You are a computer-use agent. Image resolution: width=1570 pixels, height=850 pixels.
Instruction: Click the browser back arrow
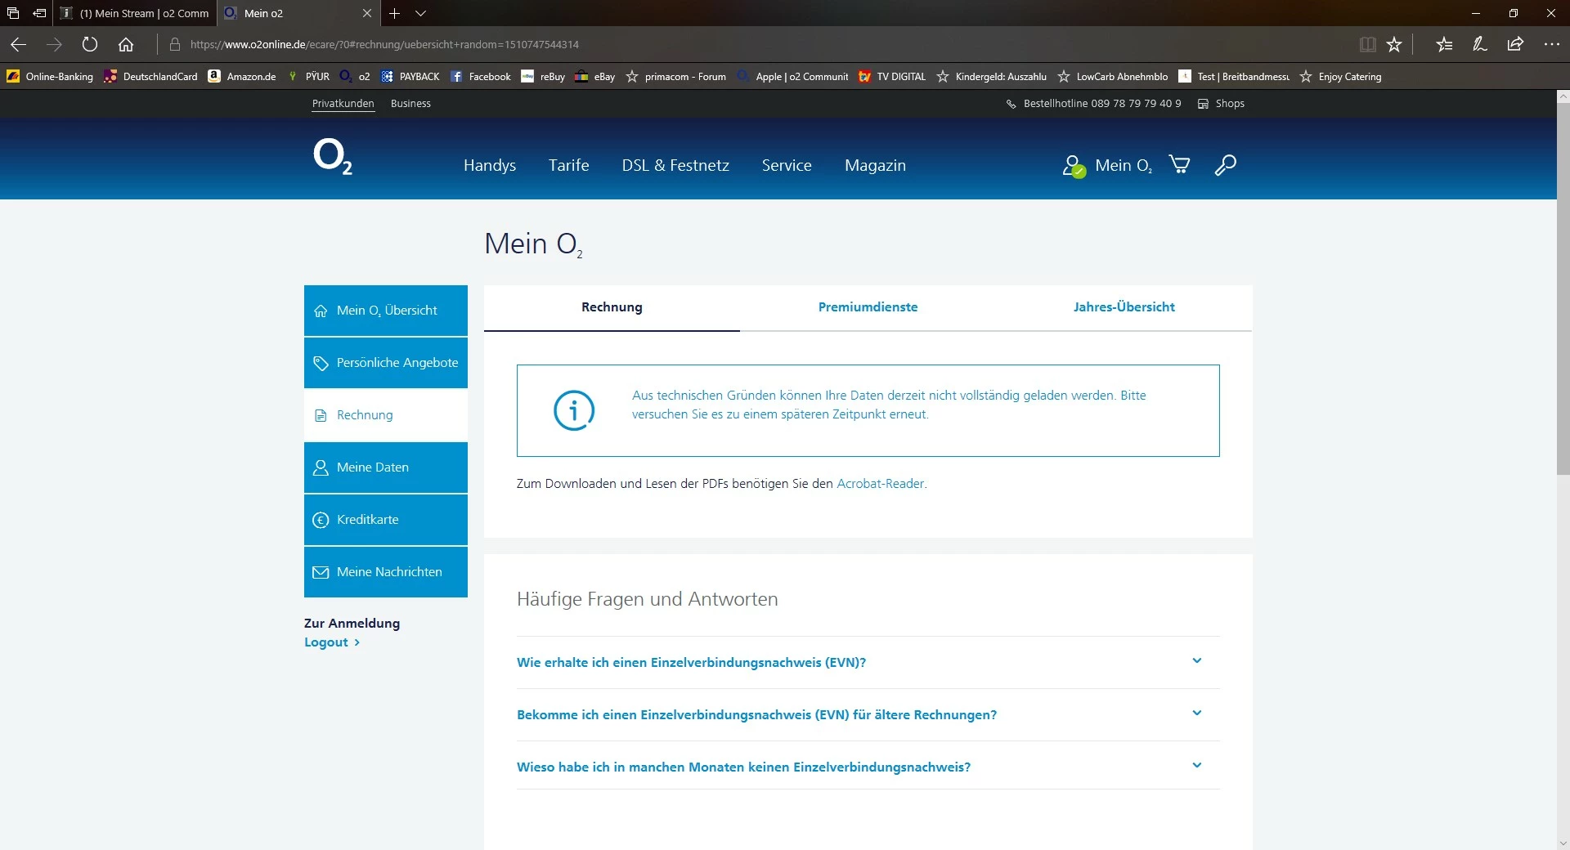tap(19, 44)
